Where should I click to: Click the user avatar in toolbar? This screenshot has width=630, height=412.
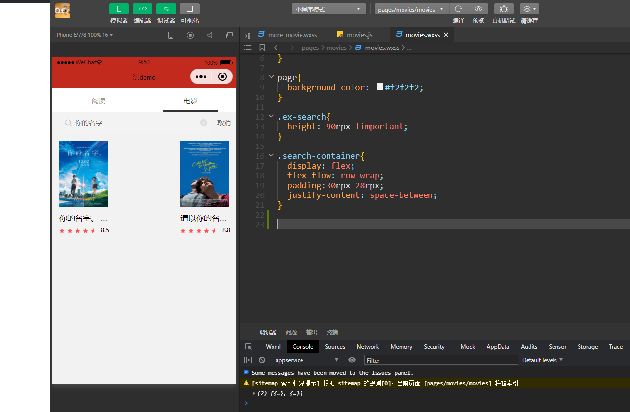(63, 11)
